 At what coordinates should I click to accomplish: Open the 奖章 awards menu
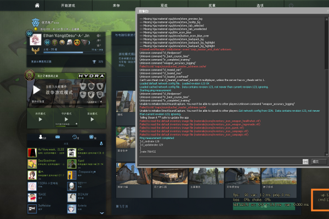click(212, 5)
